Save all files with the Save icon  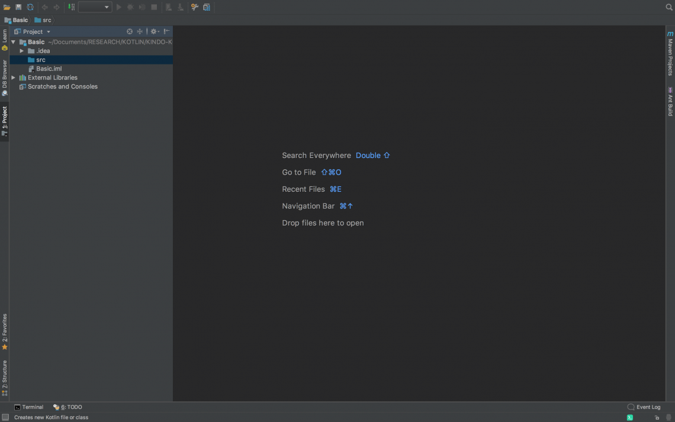pyautogui.click(x=18, y=7)
